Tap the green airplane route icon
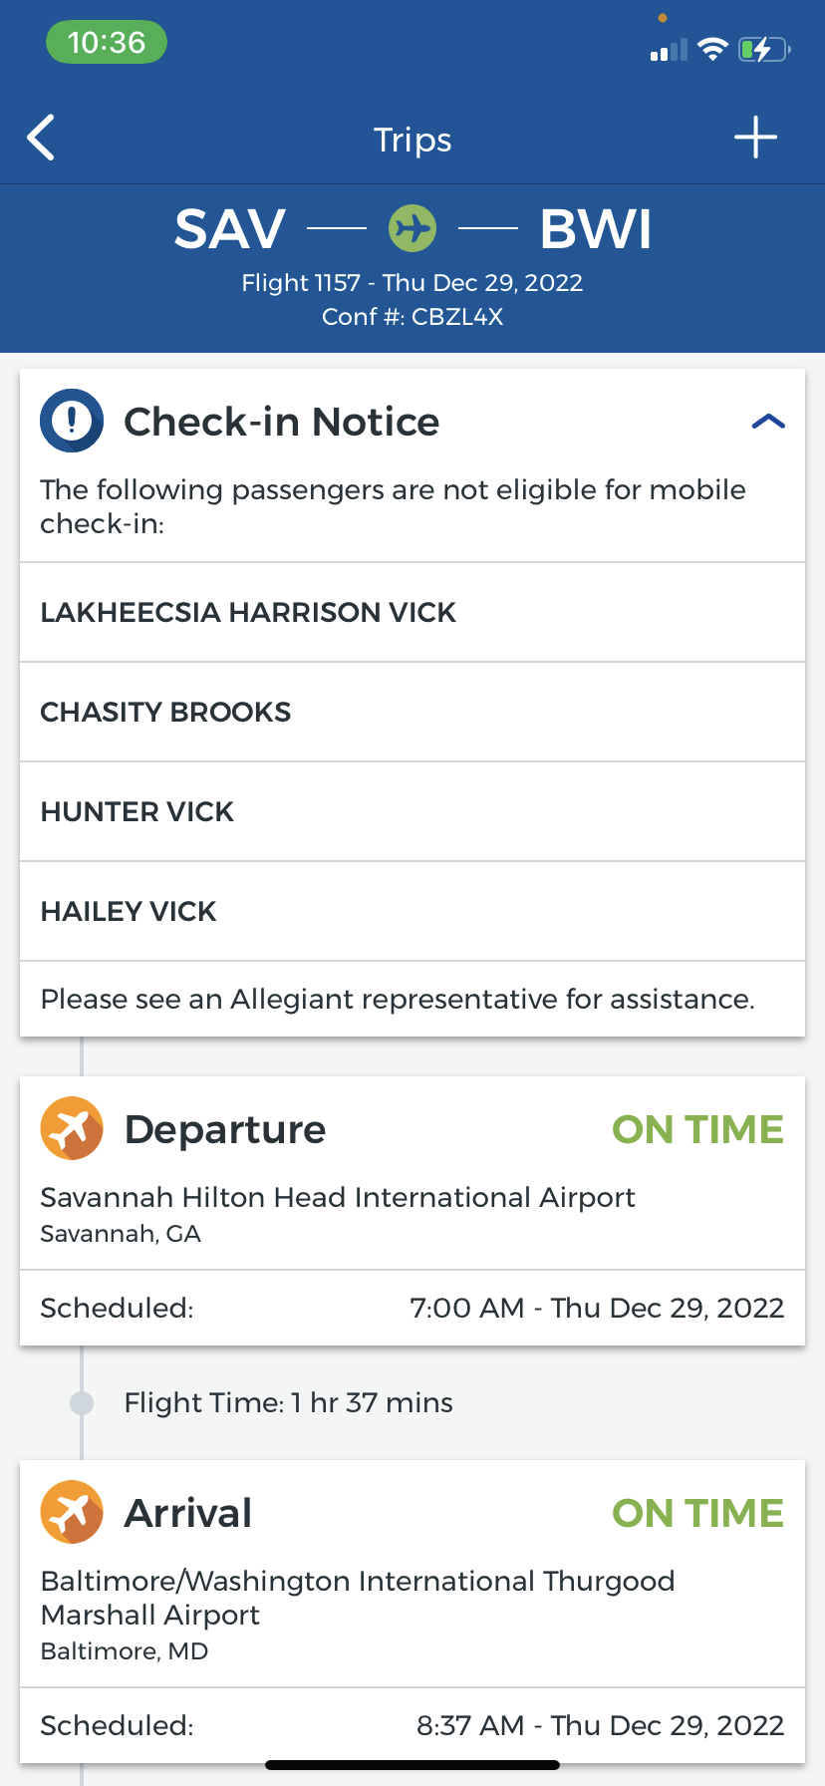The width and height of the screenshot is (825, 1786). (x=412, y=228)
